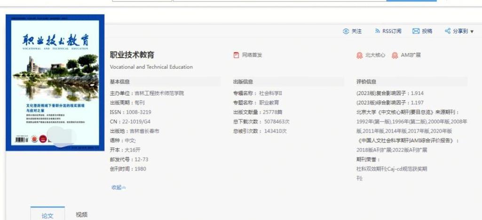Click the 网络首发 red icon
Image resolution: width=482 pixels, height=220 pixels.
tap(236, 55)
